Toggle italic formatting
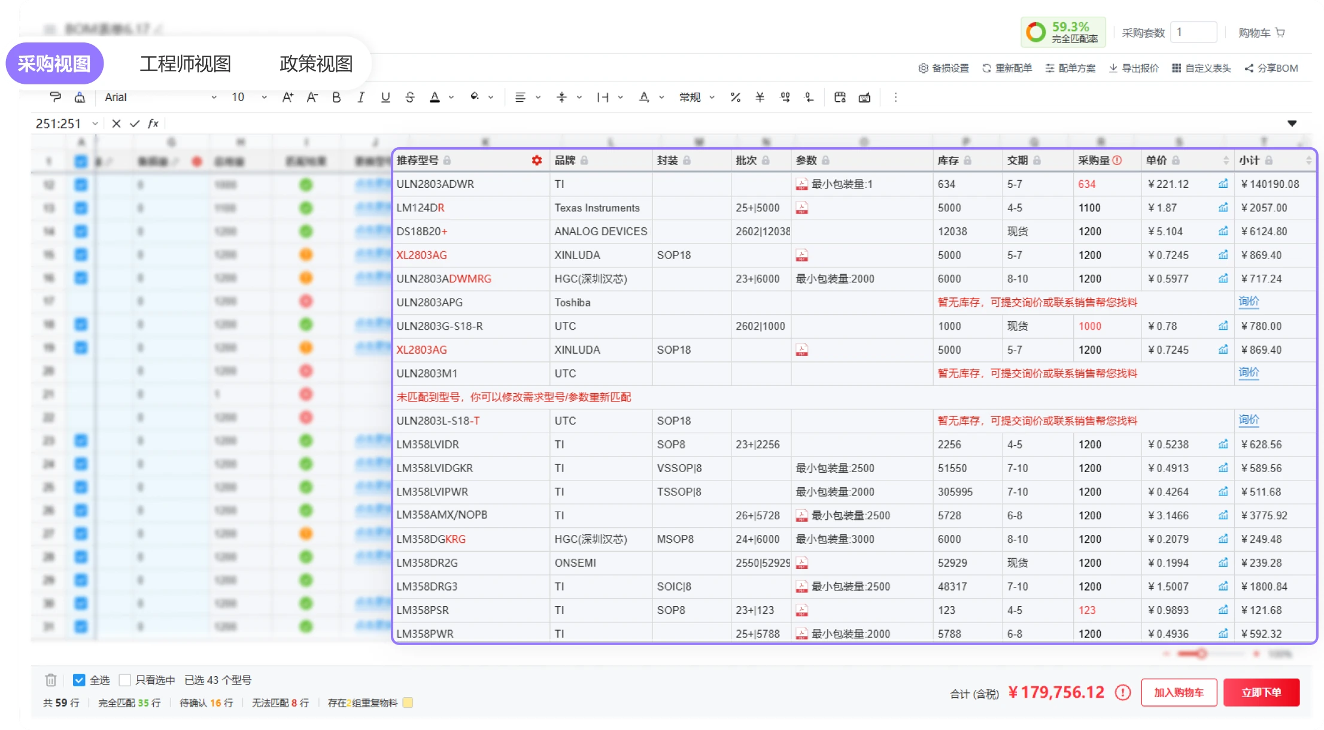The height and width of the screenshot is (730, 1324). click(361, 97)
